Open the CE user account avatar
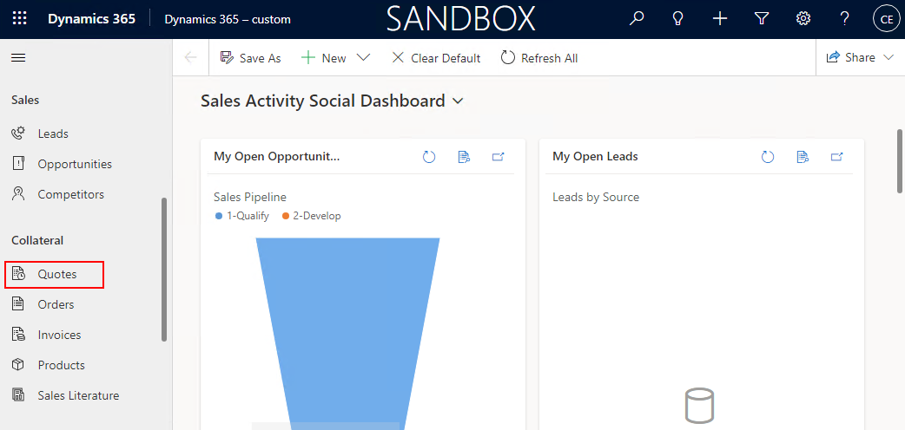The height and width of the screenshot is (430, 905). (x=887, y=20)
